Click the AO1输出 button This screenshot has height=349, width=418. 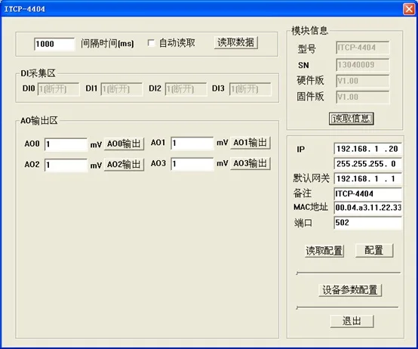[x=250, y=143]
